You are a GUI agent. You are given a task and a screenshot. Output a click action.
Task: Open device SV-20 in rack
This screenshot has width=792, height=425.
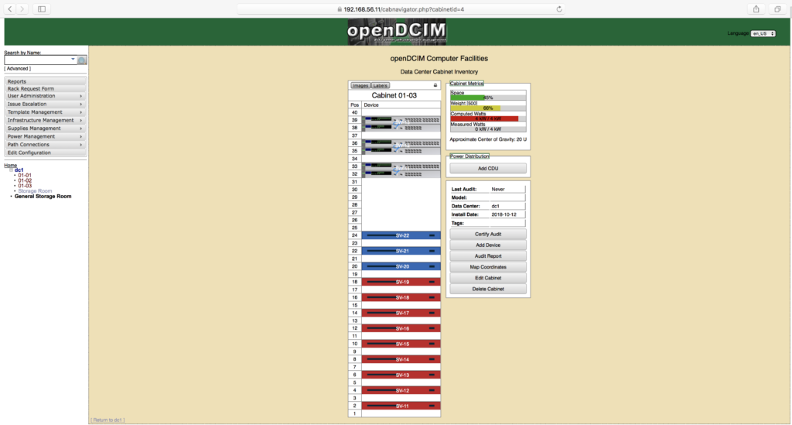coord(401,266)
